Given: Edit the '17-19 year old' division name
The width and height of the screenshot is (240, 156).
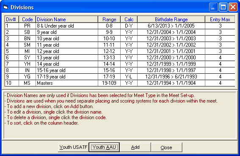Looking at the screenshot, I should tap(67, 77).
